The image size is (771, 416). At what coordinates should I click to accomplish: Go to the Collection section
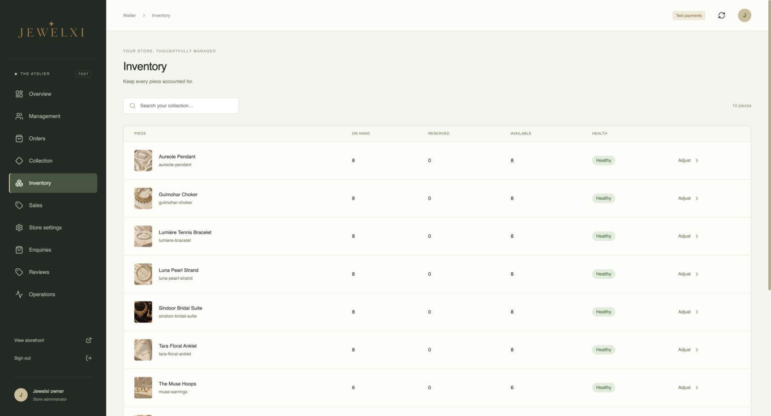(x=53, y=161)
